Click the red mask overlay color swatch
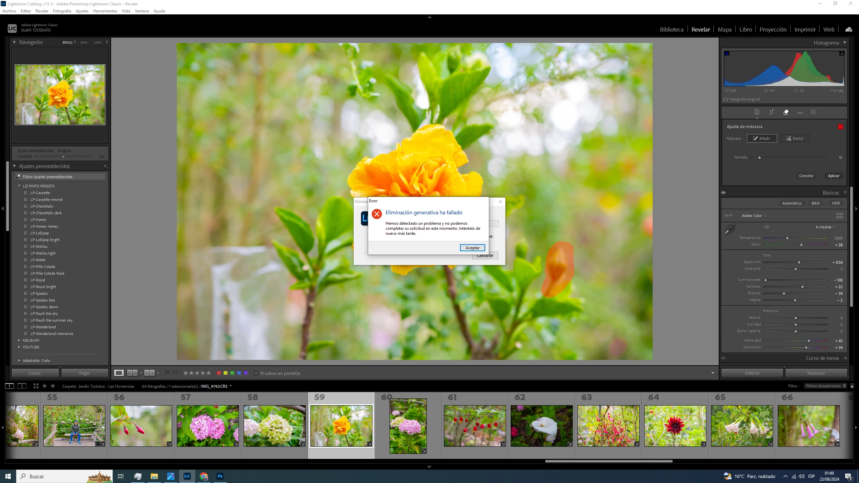The width and height of the screenshot is (859, 483). [x=840, y=127]
